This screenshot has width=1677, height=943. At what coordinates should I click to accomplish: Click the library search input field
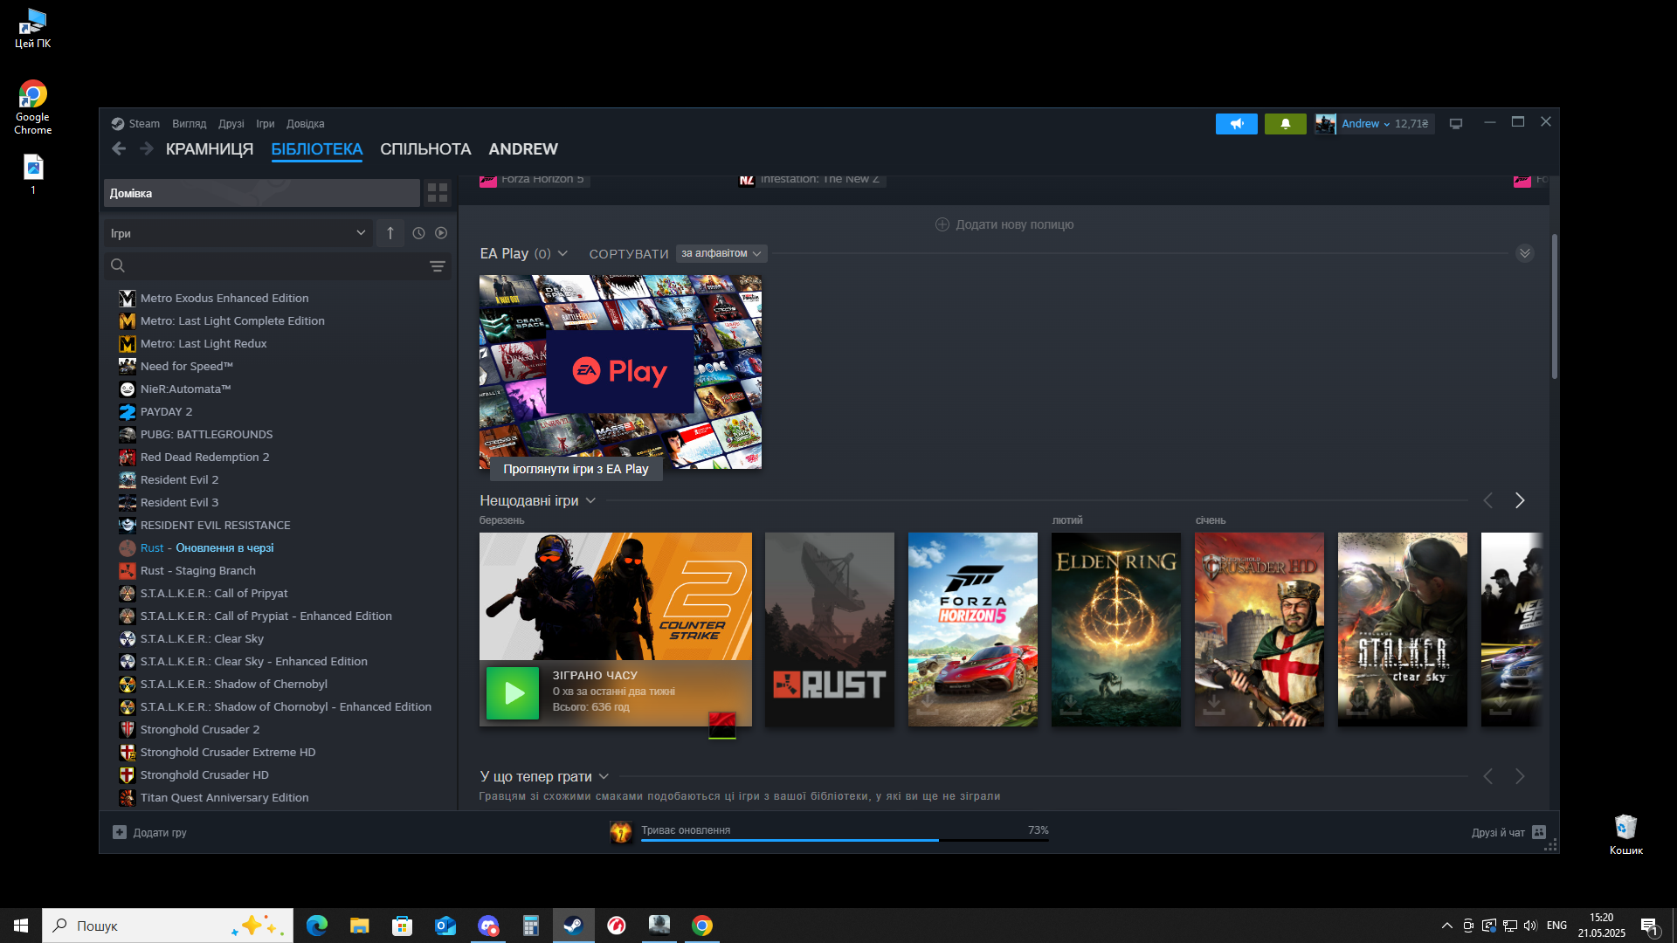(x=278, y=265)
